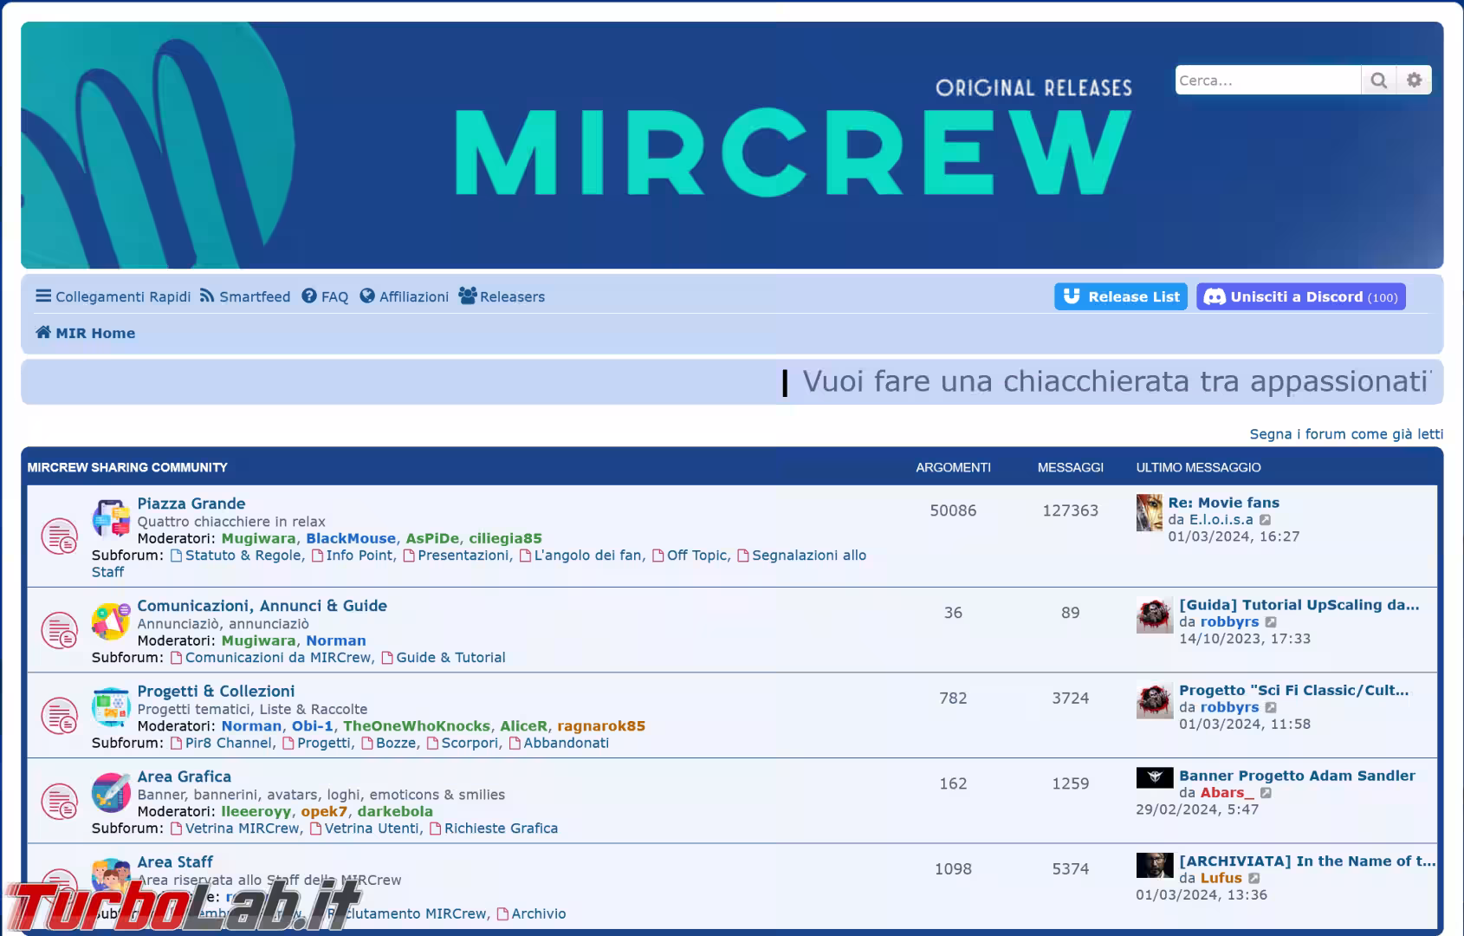View E.l.o.i.s.a user profile

(x=1221, y=520)
